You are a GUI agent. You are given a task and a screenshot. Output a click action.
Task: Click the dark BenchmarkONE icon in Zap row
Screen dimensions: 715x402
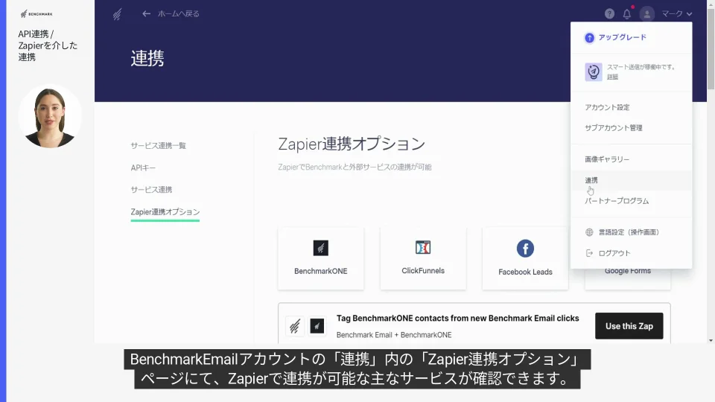tap(317, 326)
